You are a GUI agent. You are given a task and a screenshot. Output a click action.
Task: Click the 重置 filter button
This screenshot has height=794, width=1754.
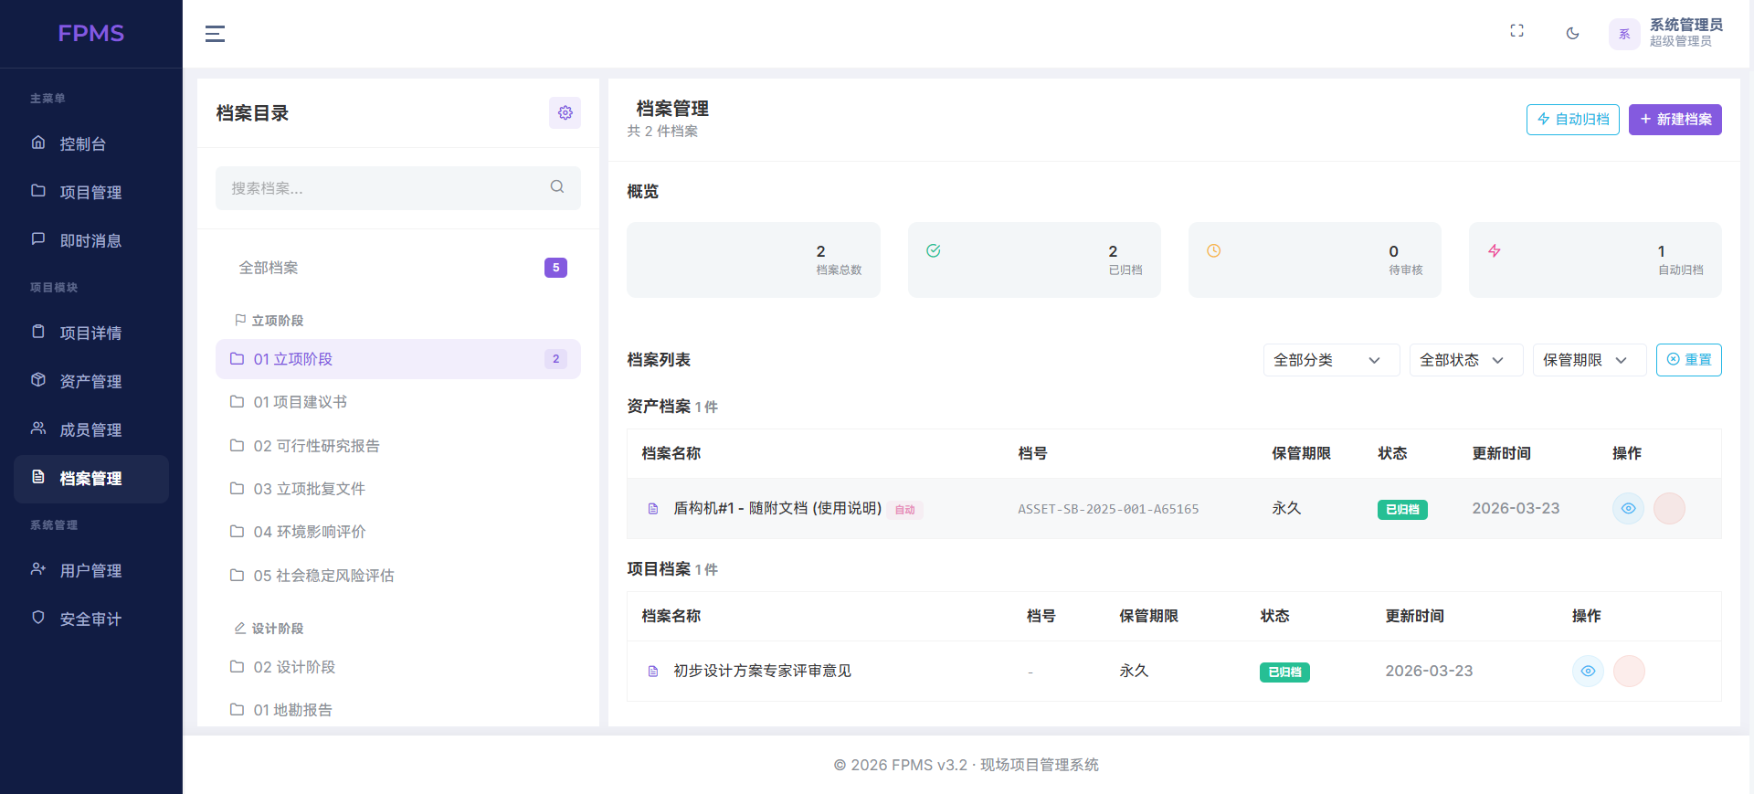click(1688, 360)
